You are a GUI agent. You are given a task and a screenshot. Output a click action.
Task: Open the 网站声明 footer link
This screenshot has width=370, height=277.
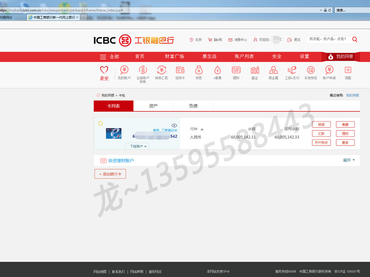point(137,271)
